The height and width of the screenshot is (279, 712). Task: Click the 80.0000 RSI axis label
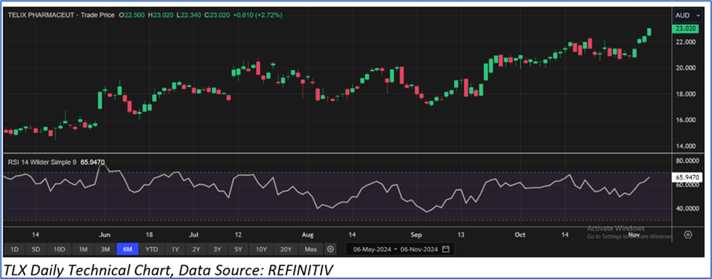pos(687,161)
